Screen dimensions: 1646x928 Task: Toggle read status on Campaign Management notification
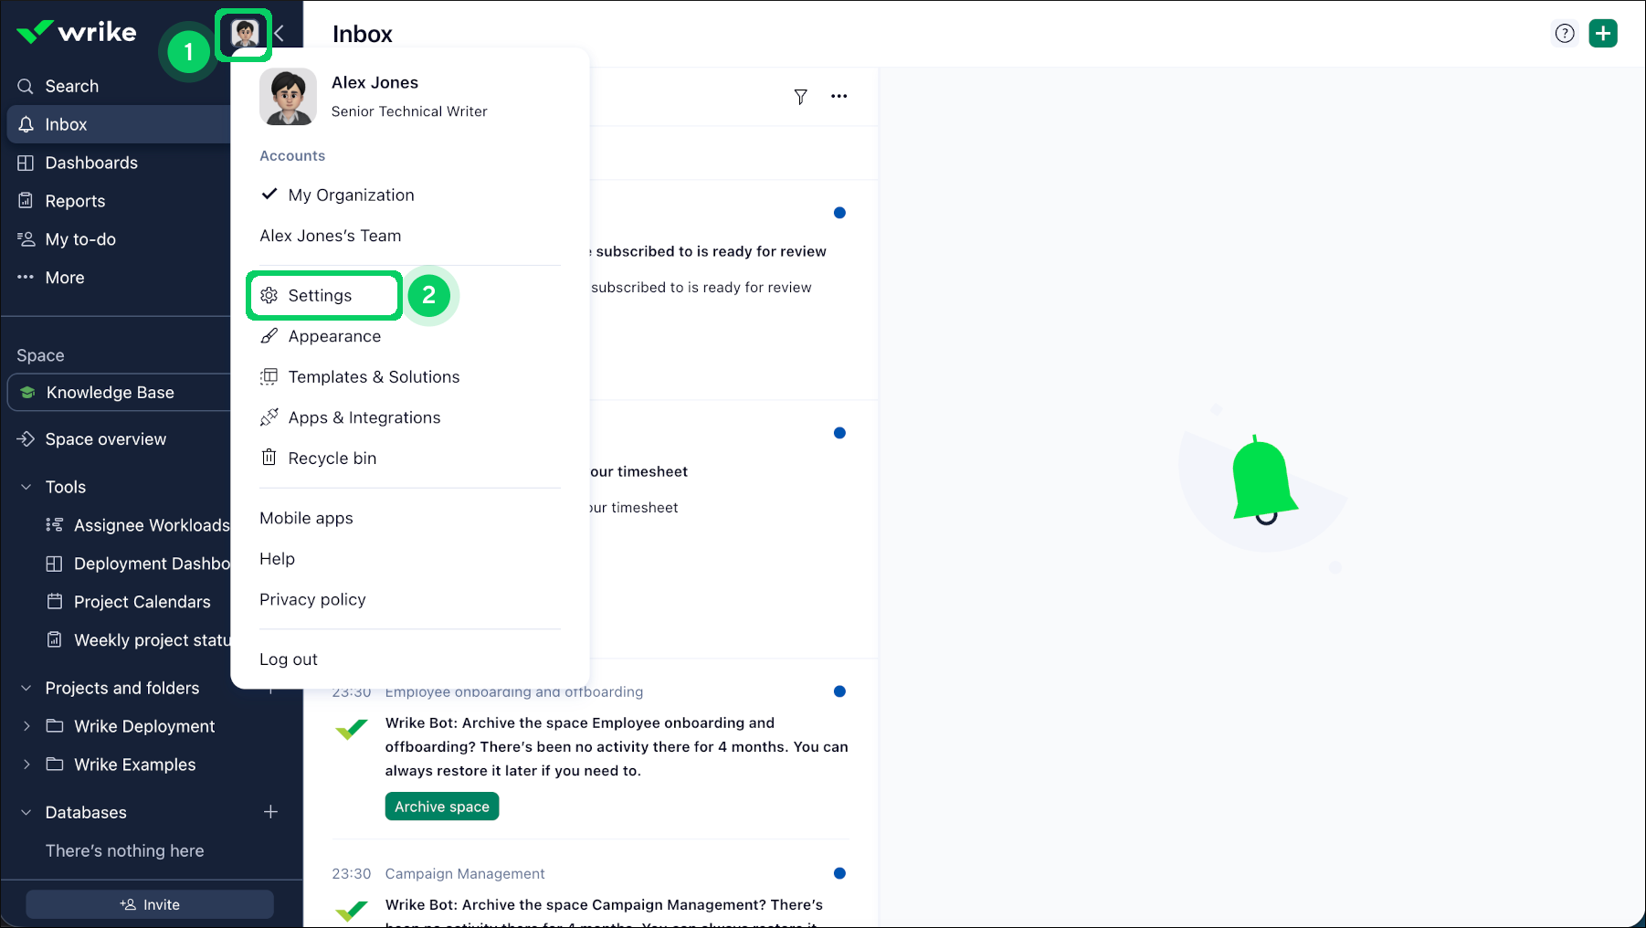[x=839, y=874]
